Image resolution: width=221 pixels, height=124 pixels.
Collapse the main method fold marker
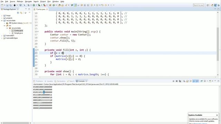tap(38, 32)
